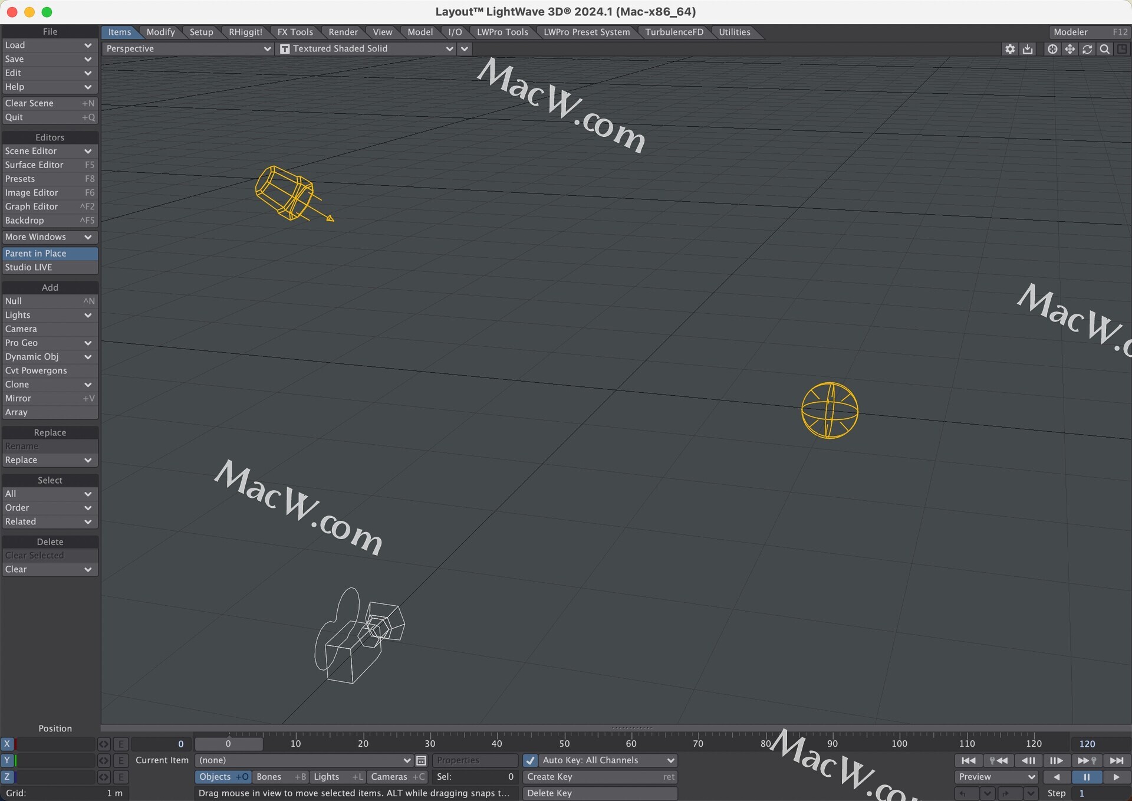Switch to the Render tab
The height and width of the screenshot is (801, 1132).
pyautogui.click(x=343, y=32)
